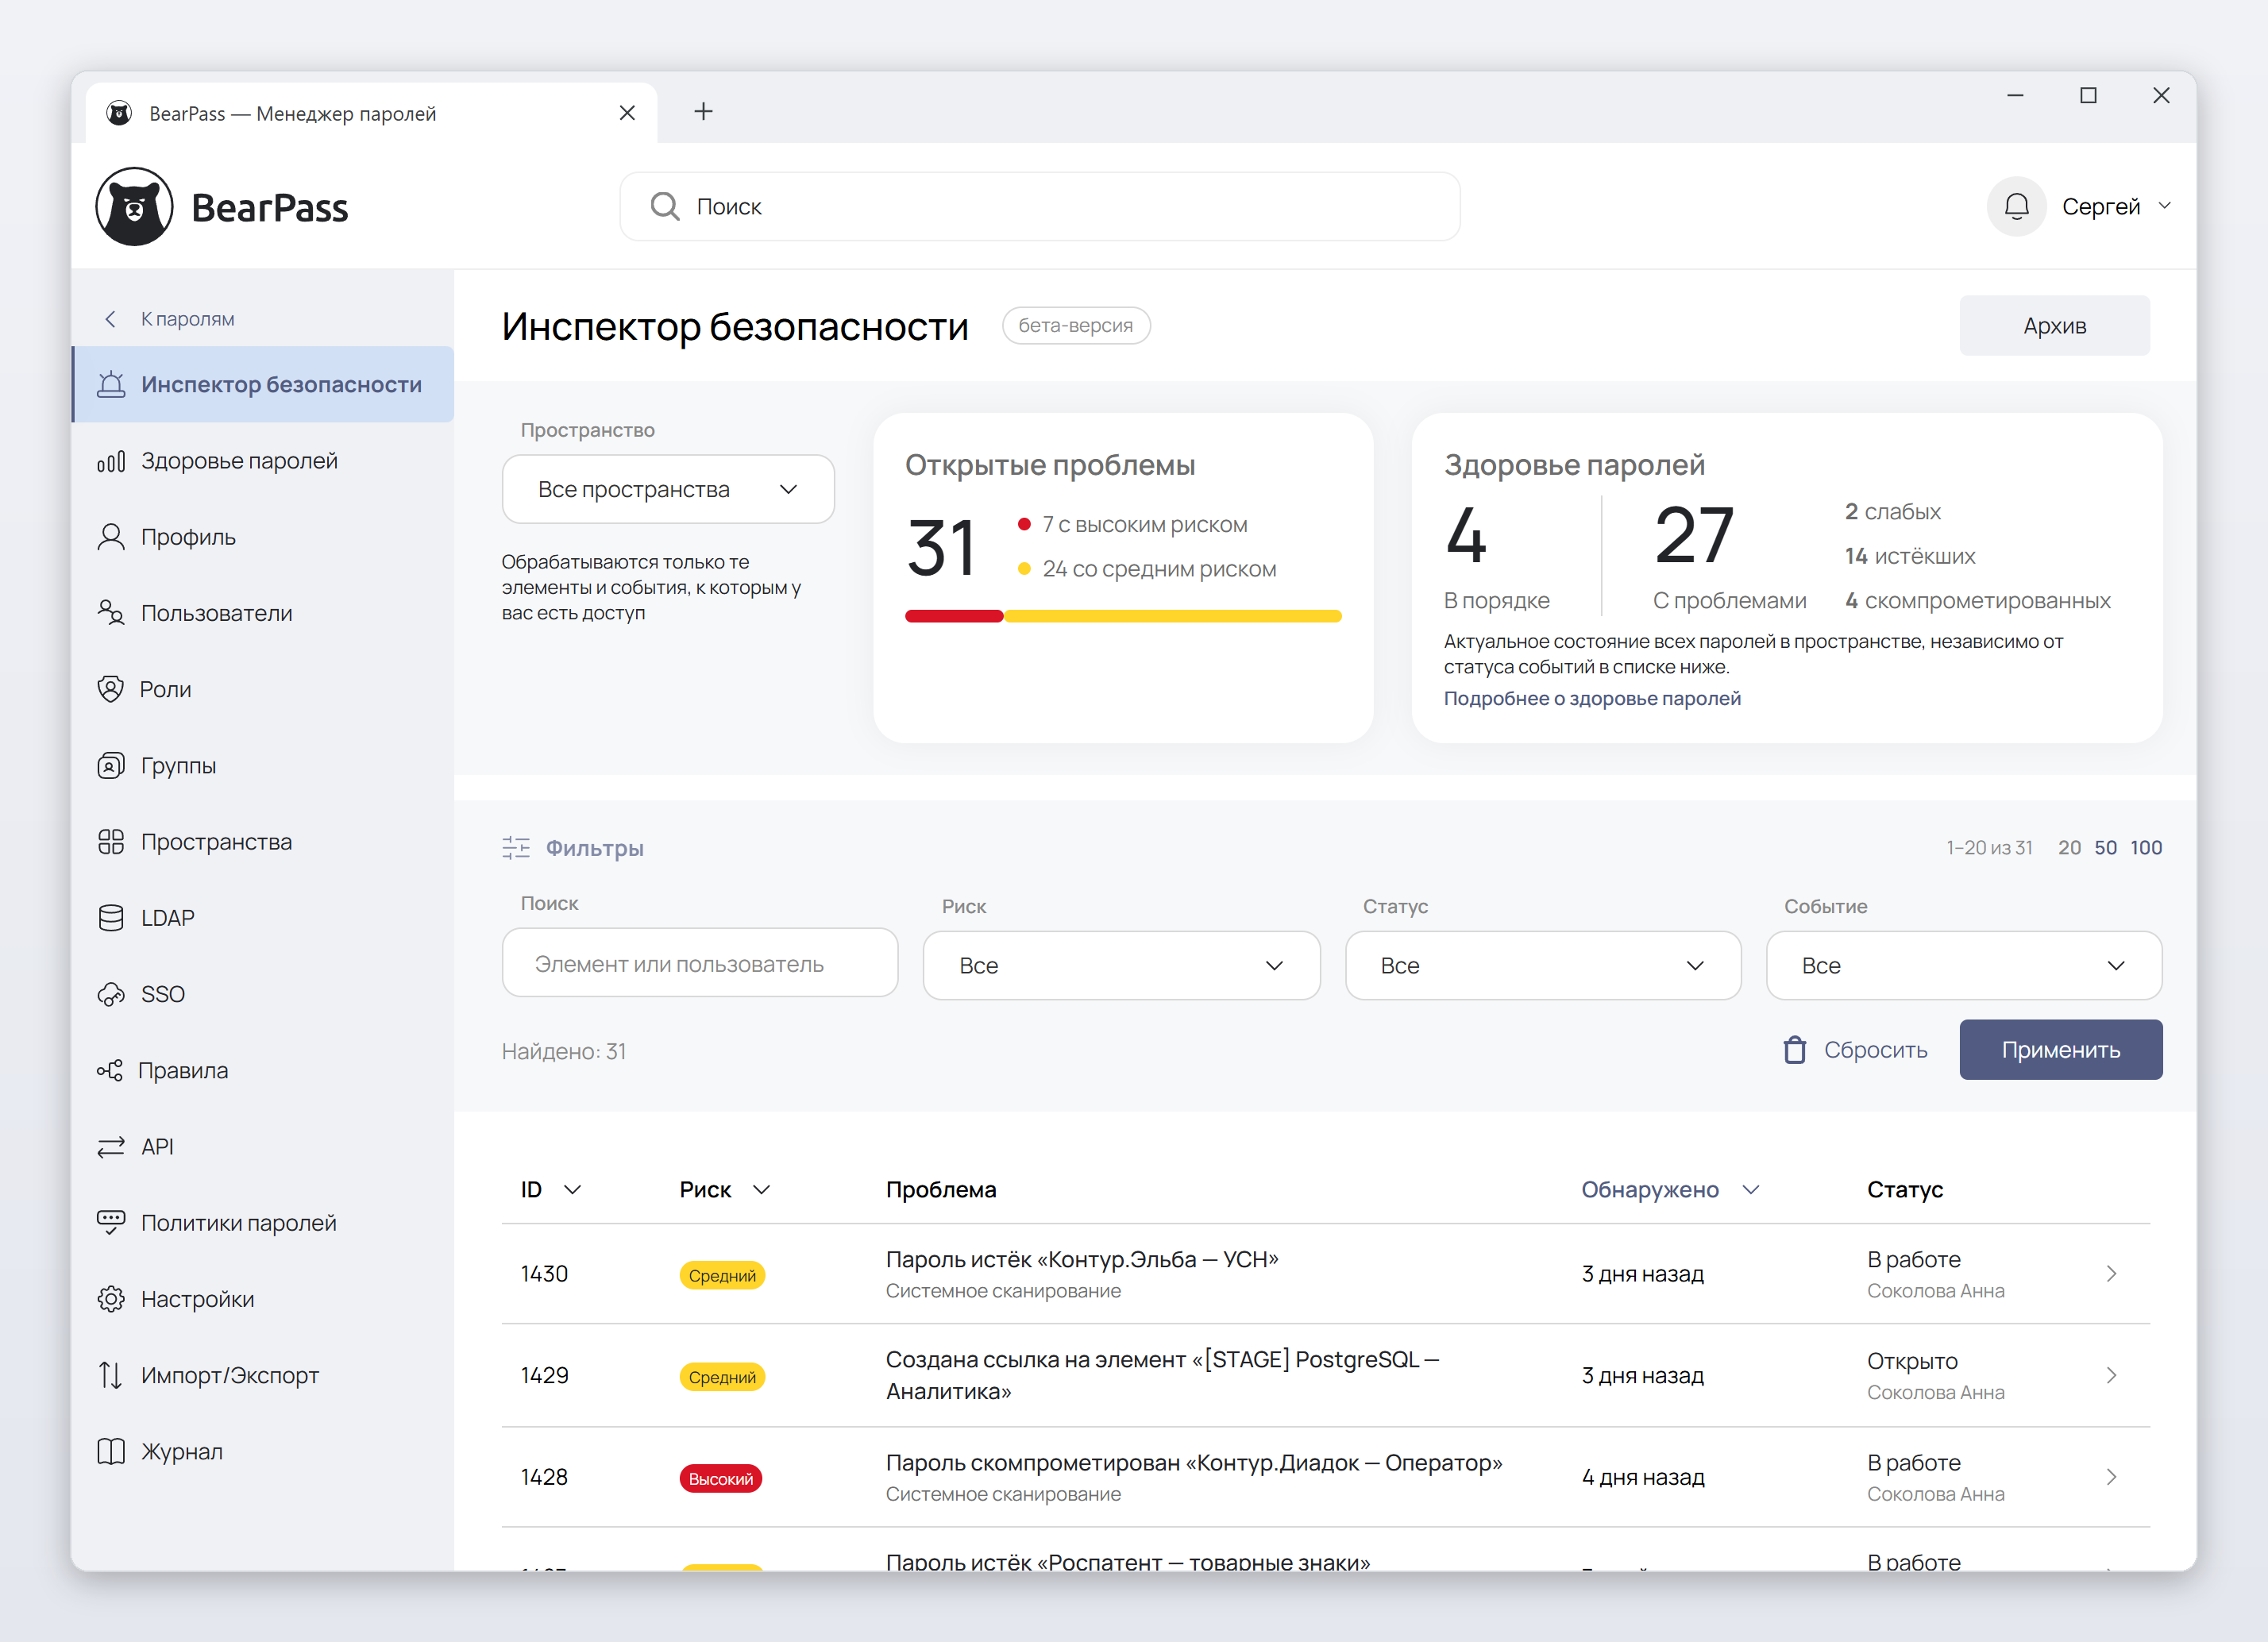Click the Элемент или пользователь filter field
Image resolution: width=2268 pixels, height=1642 pixels.
[x=699, y=962]
